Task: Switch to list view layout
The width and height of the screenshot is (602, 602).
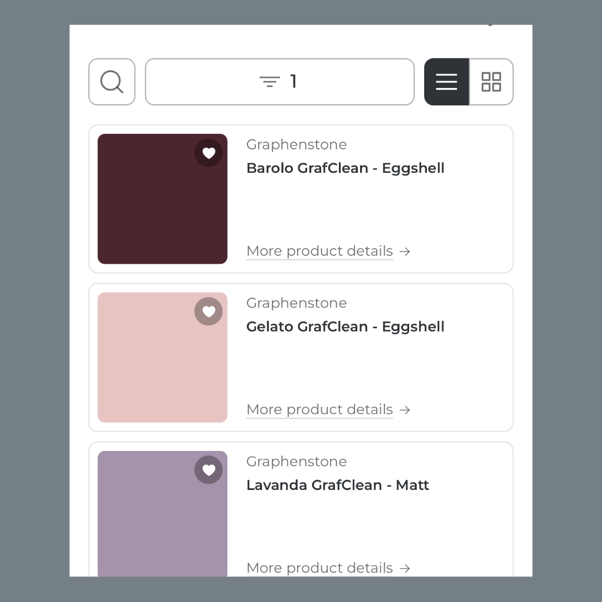Action: (446, 82)
